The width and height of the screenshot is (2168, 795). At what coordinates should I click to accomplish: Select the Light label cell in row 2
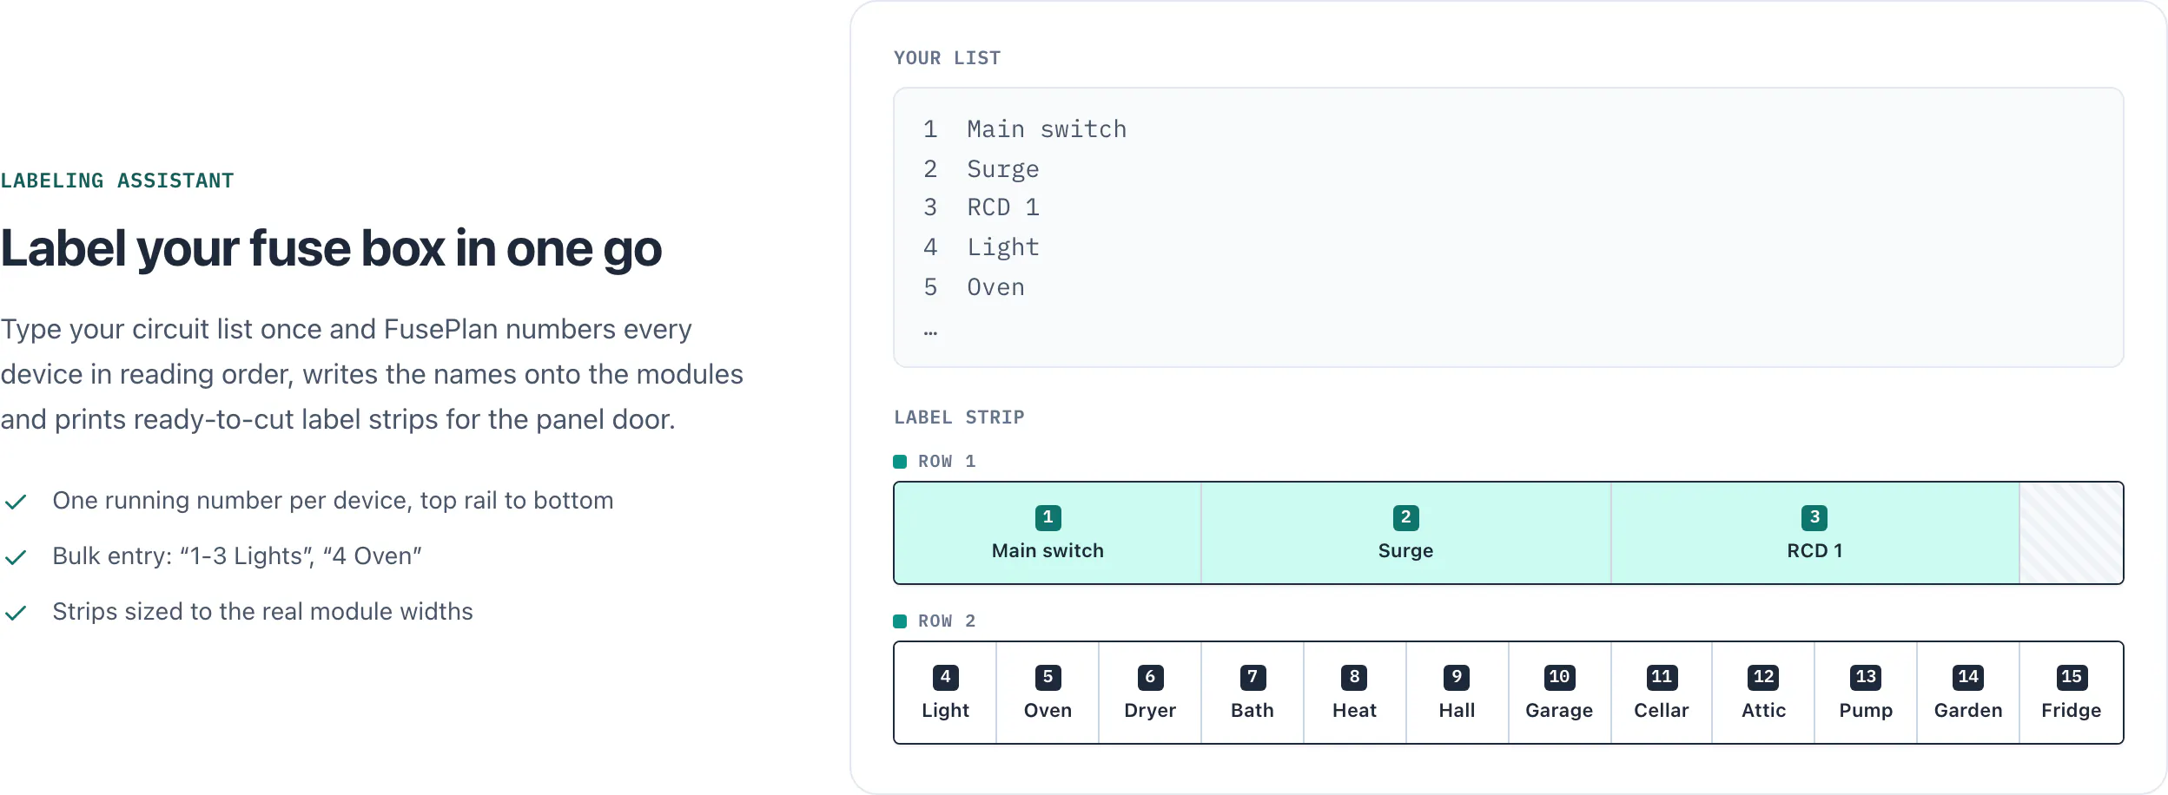click(x=945, y=693)
